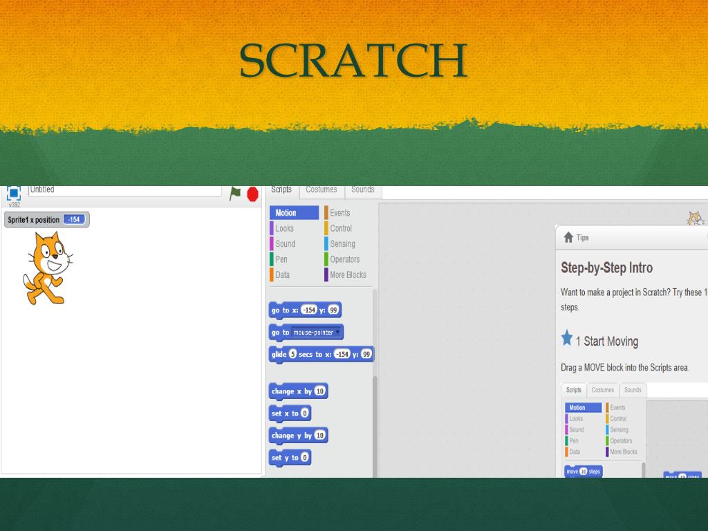Click the red stop sign button

[252, 194]
